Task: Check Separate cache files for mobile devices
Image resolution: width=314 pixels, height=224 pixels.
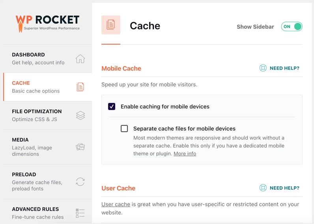Action: (124, 129)
